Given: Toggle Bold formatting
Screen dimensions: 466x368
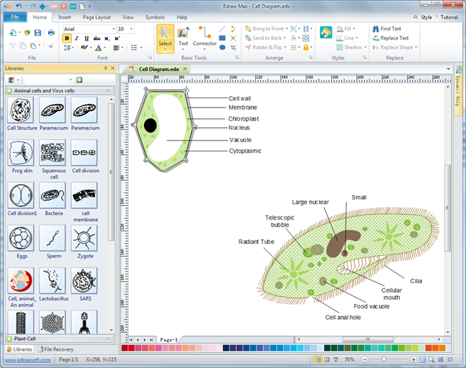Looking at the screenshot, I should coord(67,39).
